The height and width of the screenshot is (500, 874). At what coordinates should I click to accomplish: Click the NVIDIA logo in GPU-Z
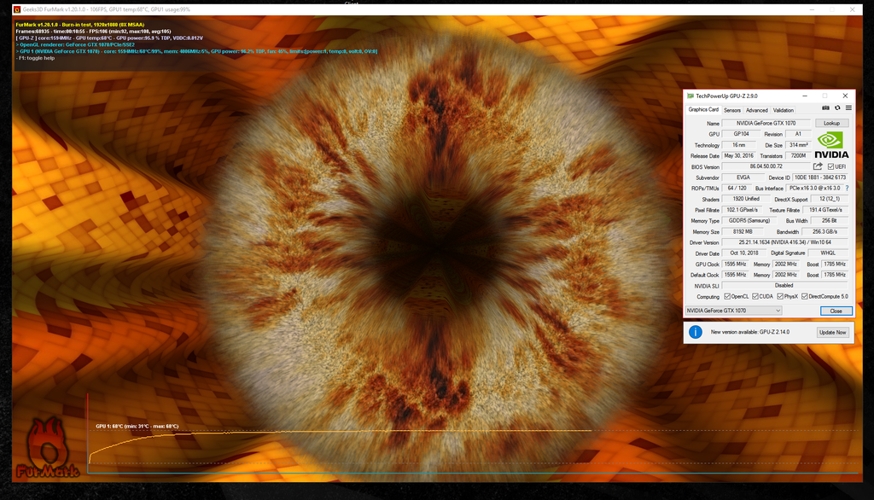(x=831, y=145)
